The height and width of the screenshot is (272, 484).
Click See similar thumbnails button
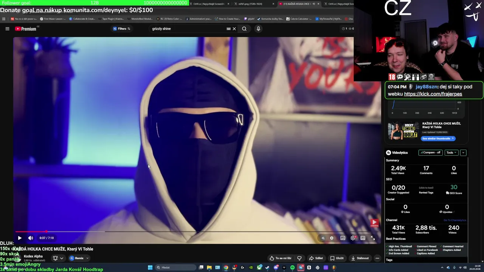pyautogui.click(x=438, y=138)
